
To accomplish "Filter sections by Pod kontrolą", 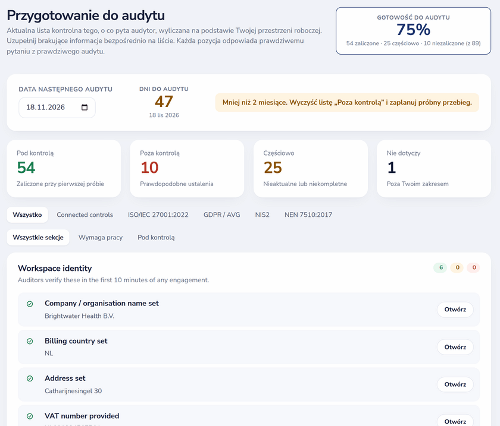I will pyautogui.click(x=156, y=238).
